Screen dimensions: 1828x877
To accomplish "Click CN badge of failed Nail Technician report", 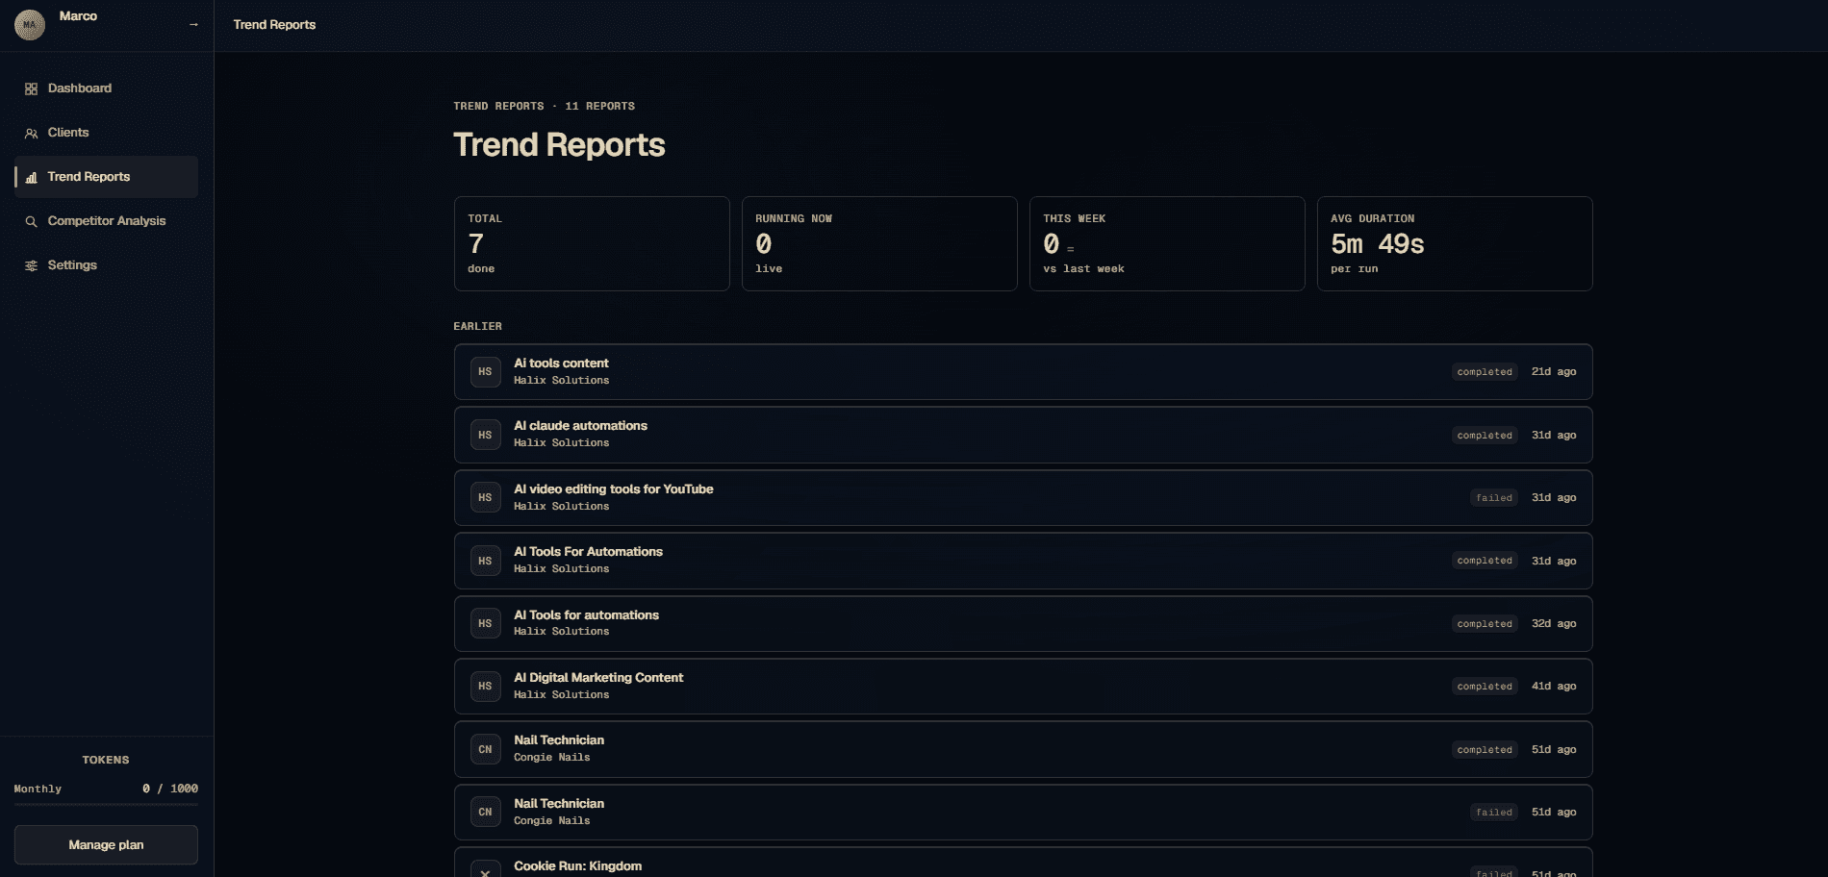I will [485, 813].
